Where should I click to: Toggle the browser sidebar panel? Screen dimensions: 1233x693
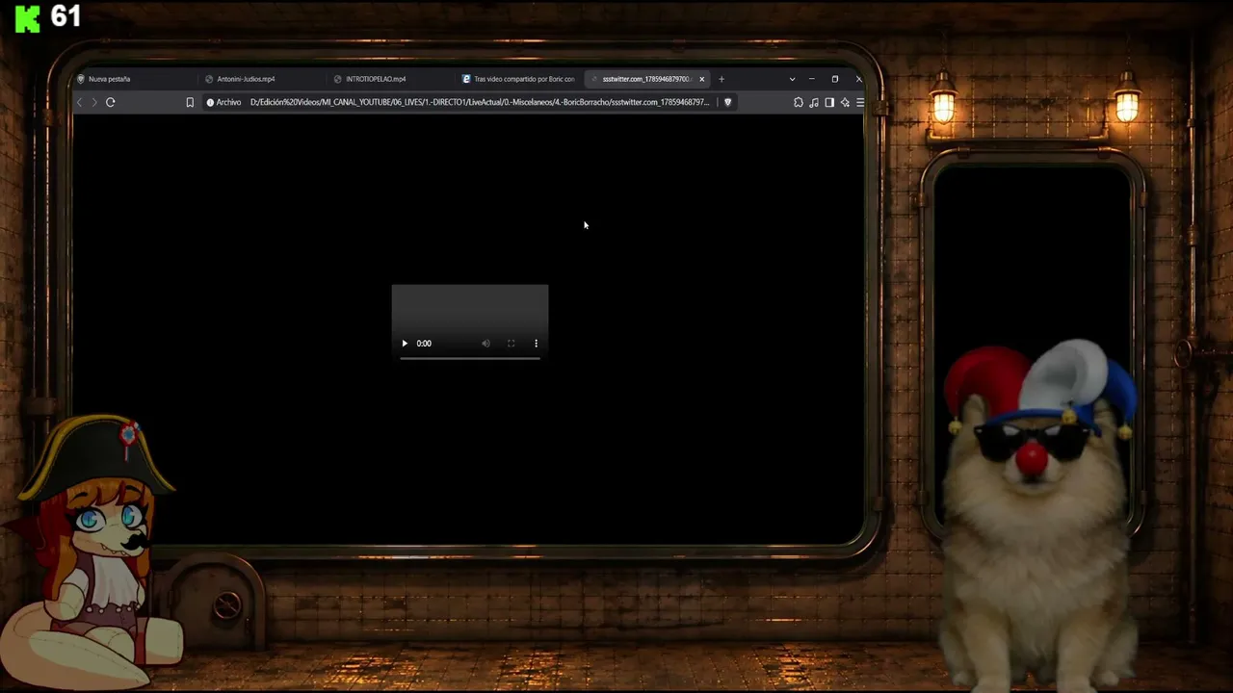coord(829,102)
